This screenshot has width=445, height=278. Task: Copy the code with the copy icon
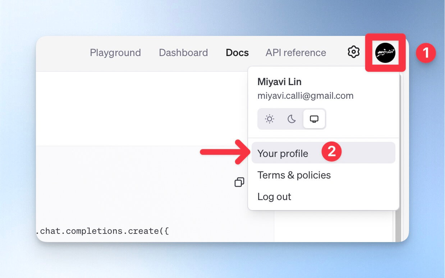(x=239, y=182)
